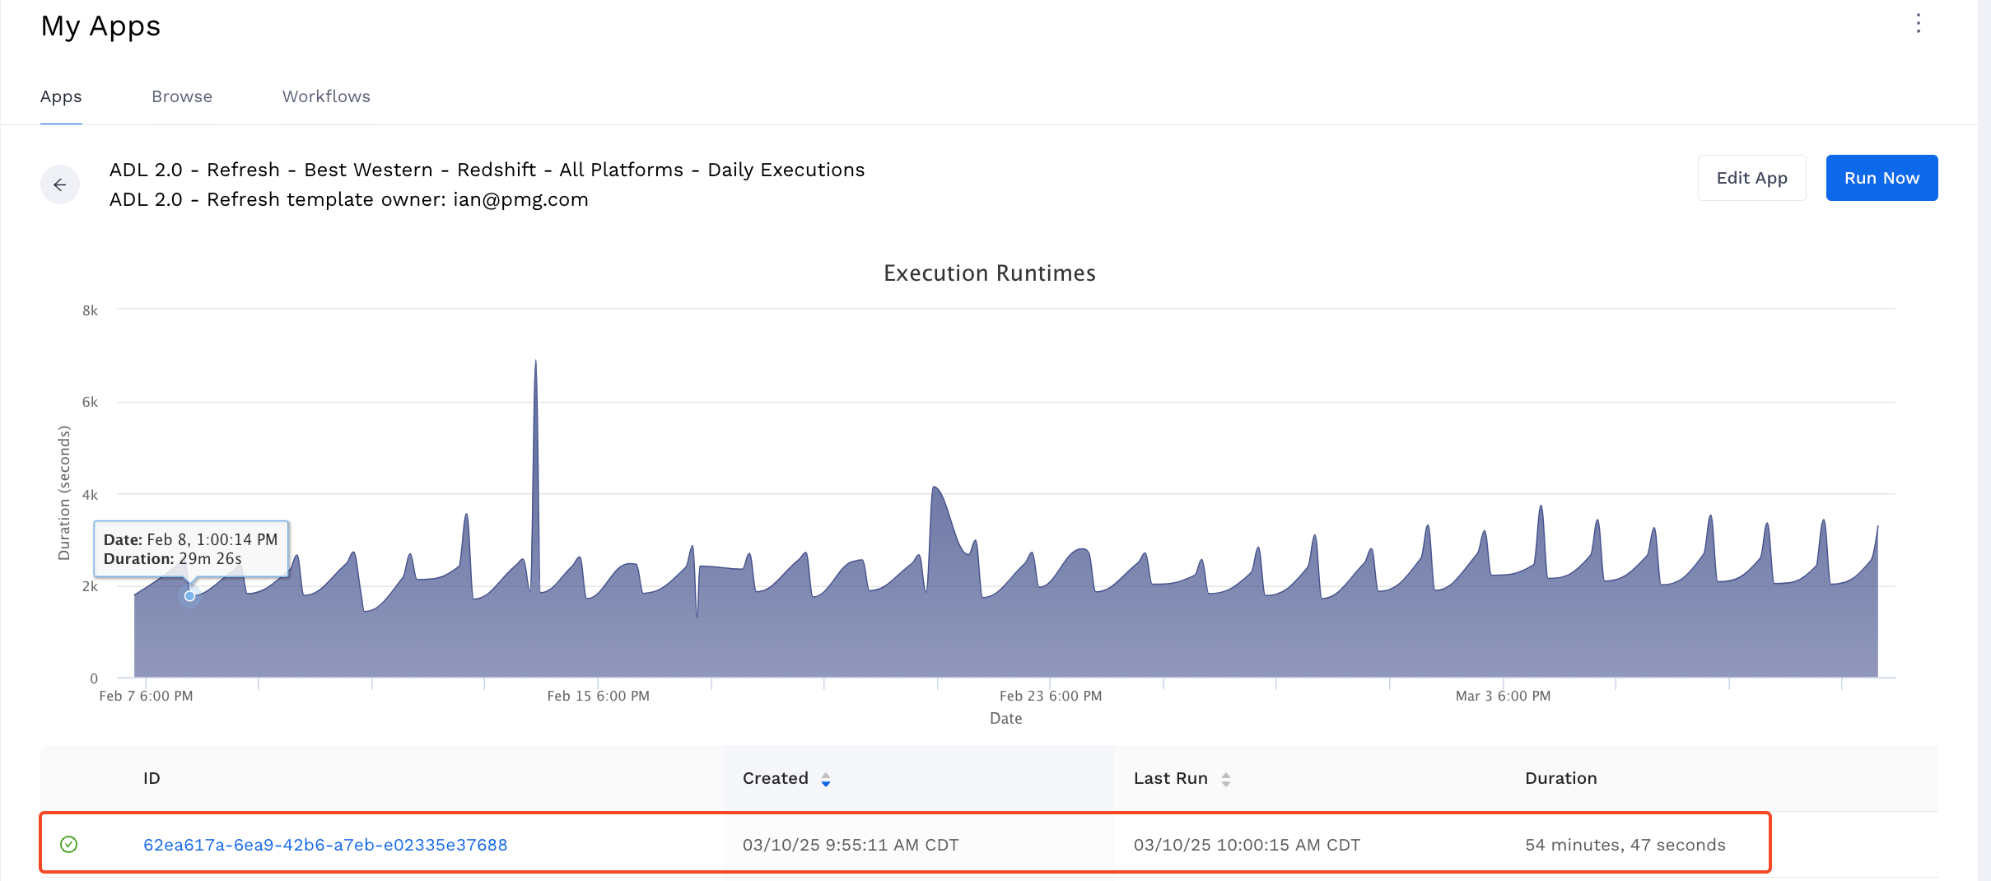Click the highlighted blue data point on chart

189,596
